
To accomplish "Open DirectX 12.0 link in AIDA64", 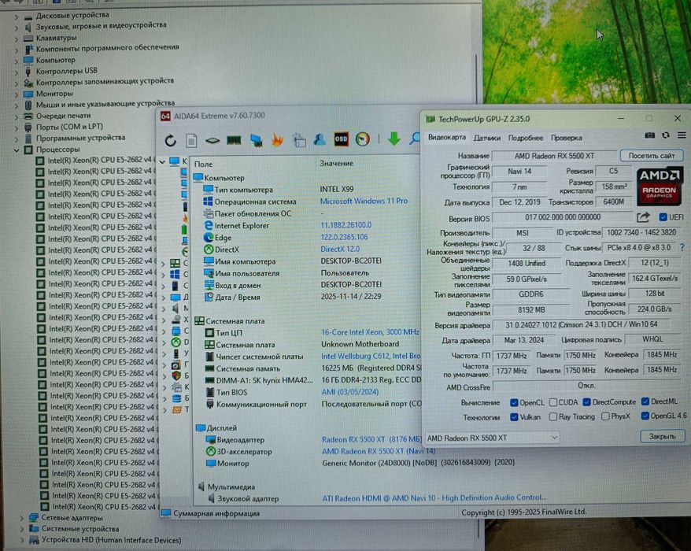I will [x=340, y=249].
